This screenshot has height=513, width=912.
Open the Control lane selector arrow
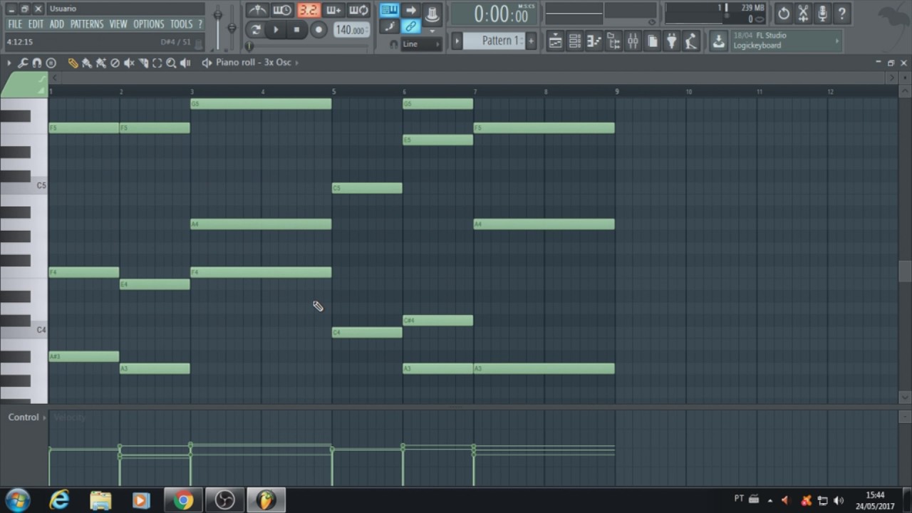coord(44,418)
